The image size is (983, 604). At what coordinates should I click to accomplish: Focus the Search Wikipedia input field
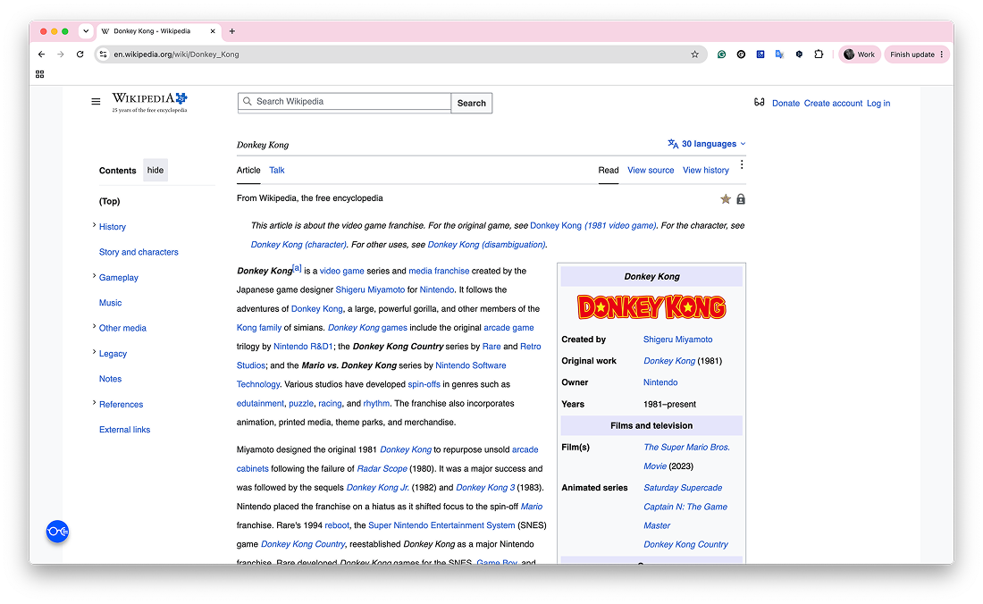[344, 102]
